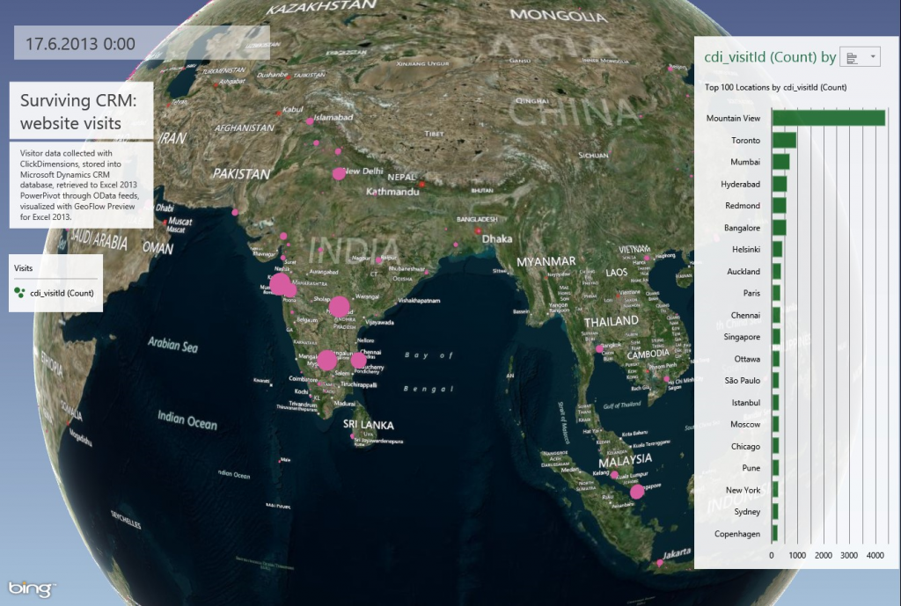Click the 'OMAN' label on the map
This screenshot has width=901, height=606.
[157, 248]
